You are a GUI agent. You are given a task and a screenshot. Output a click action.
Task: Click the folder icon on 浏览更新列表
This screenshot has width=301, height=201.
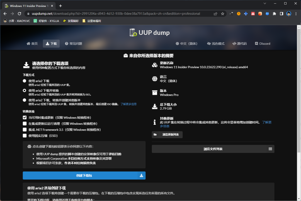click(x=156, y=135)
